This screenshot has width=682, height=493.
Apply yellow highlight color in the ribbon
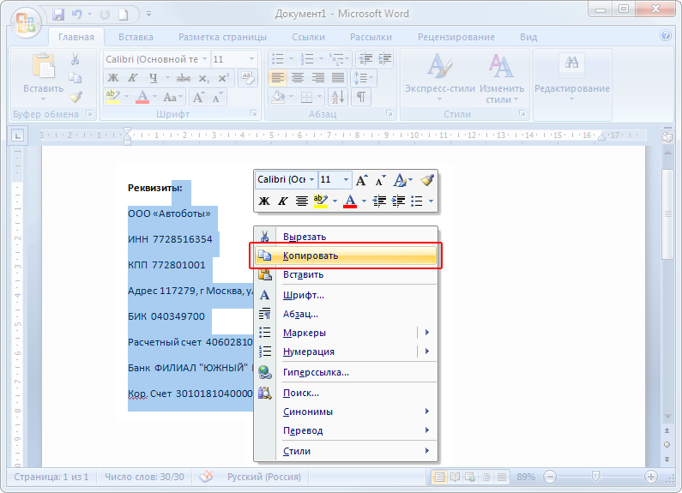click(x=112, y=97)
